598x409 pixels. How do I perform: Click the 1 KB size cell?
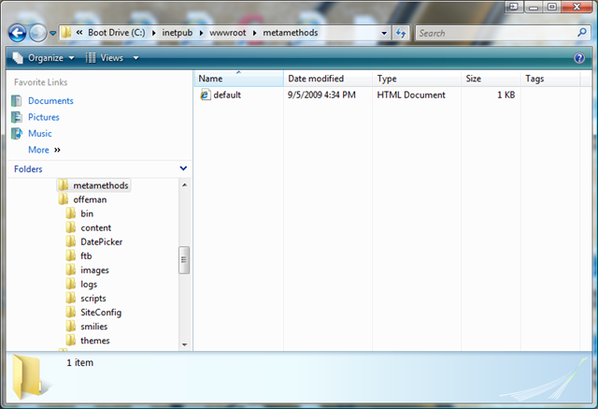[505, 95]
